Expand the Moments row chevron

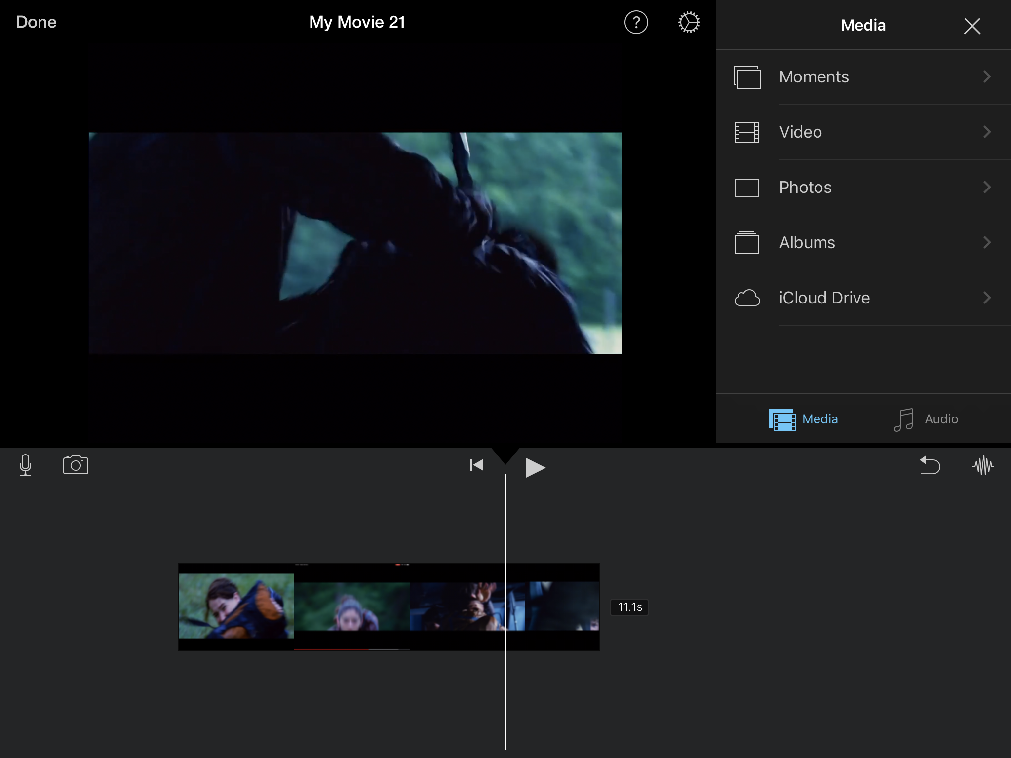click(x=987, y=76)
